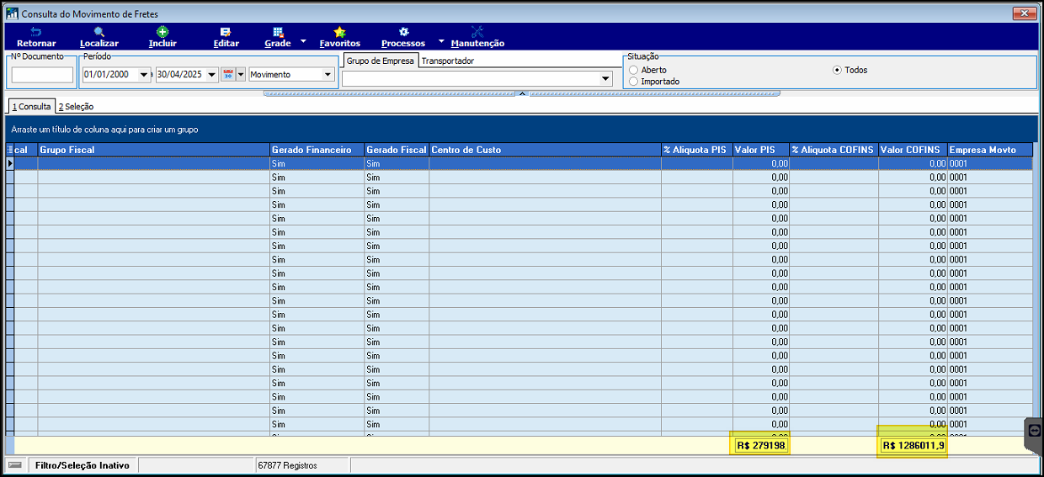Switch to the Grupo de Empresa tab
The image size is (1044, 477).
381,61
